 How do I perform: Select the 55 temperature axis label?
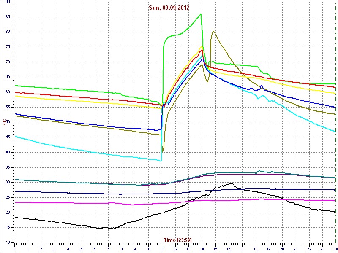click(x=7, y=107)
